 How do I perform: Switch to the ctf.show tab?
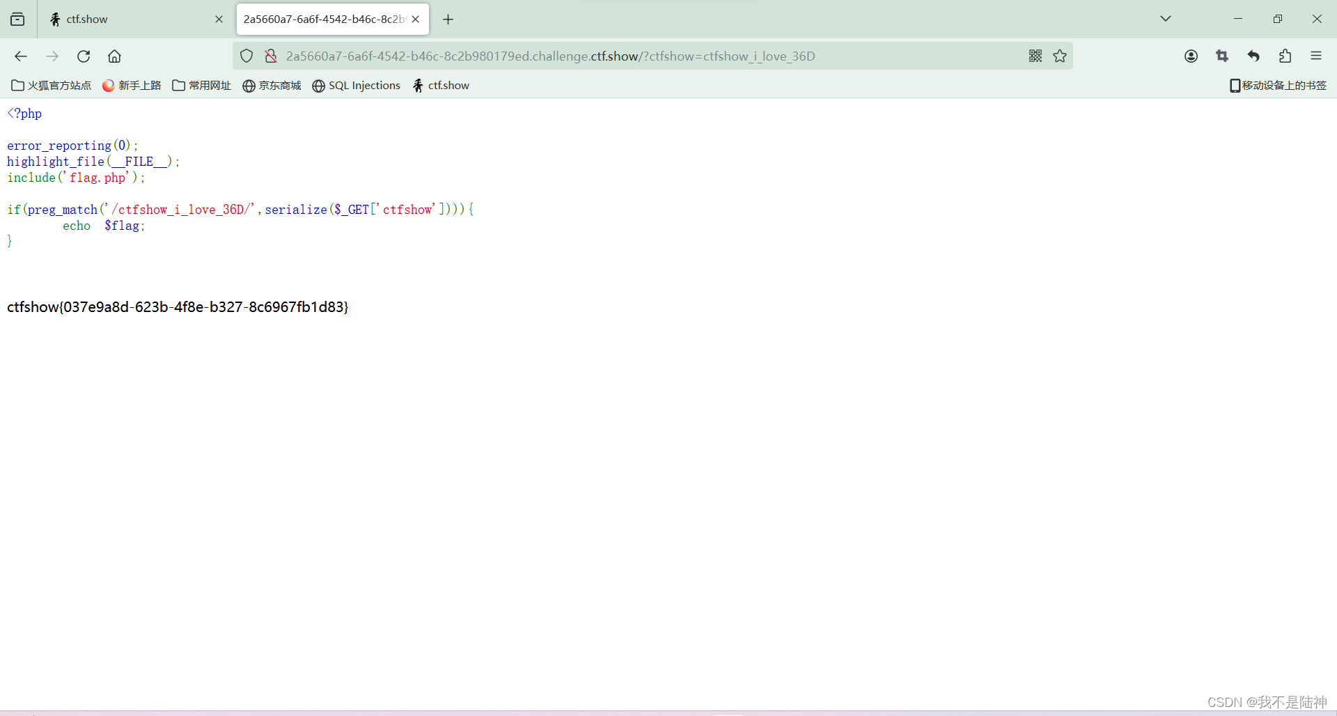[136, 20]
